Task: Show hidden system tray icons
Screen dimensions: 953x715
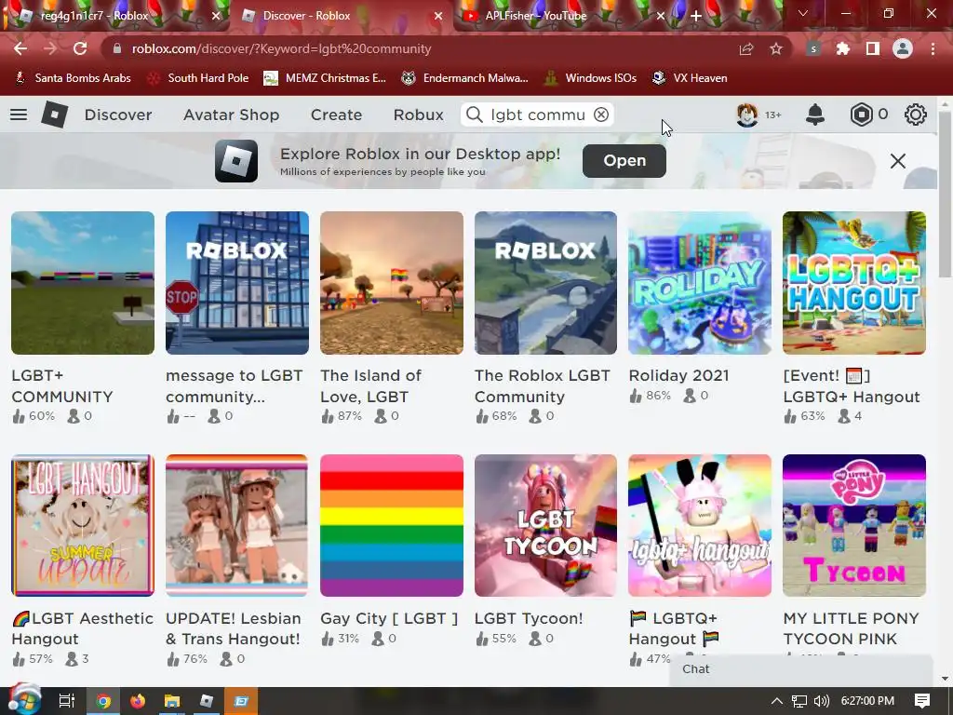Action: pyautogui.click(x=777, y=701)
